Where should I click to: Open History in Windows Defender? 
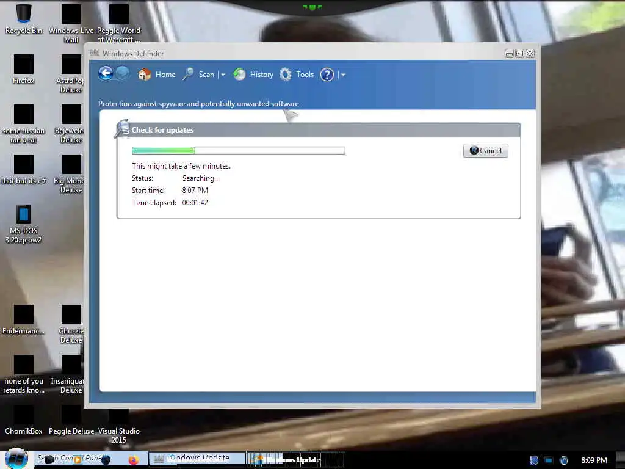(x=253, y=75)
